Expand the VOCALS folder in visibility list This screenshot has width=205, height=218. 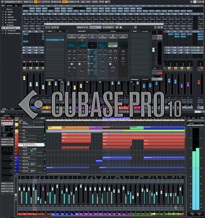6,23
